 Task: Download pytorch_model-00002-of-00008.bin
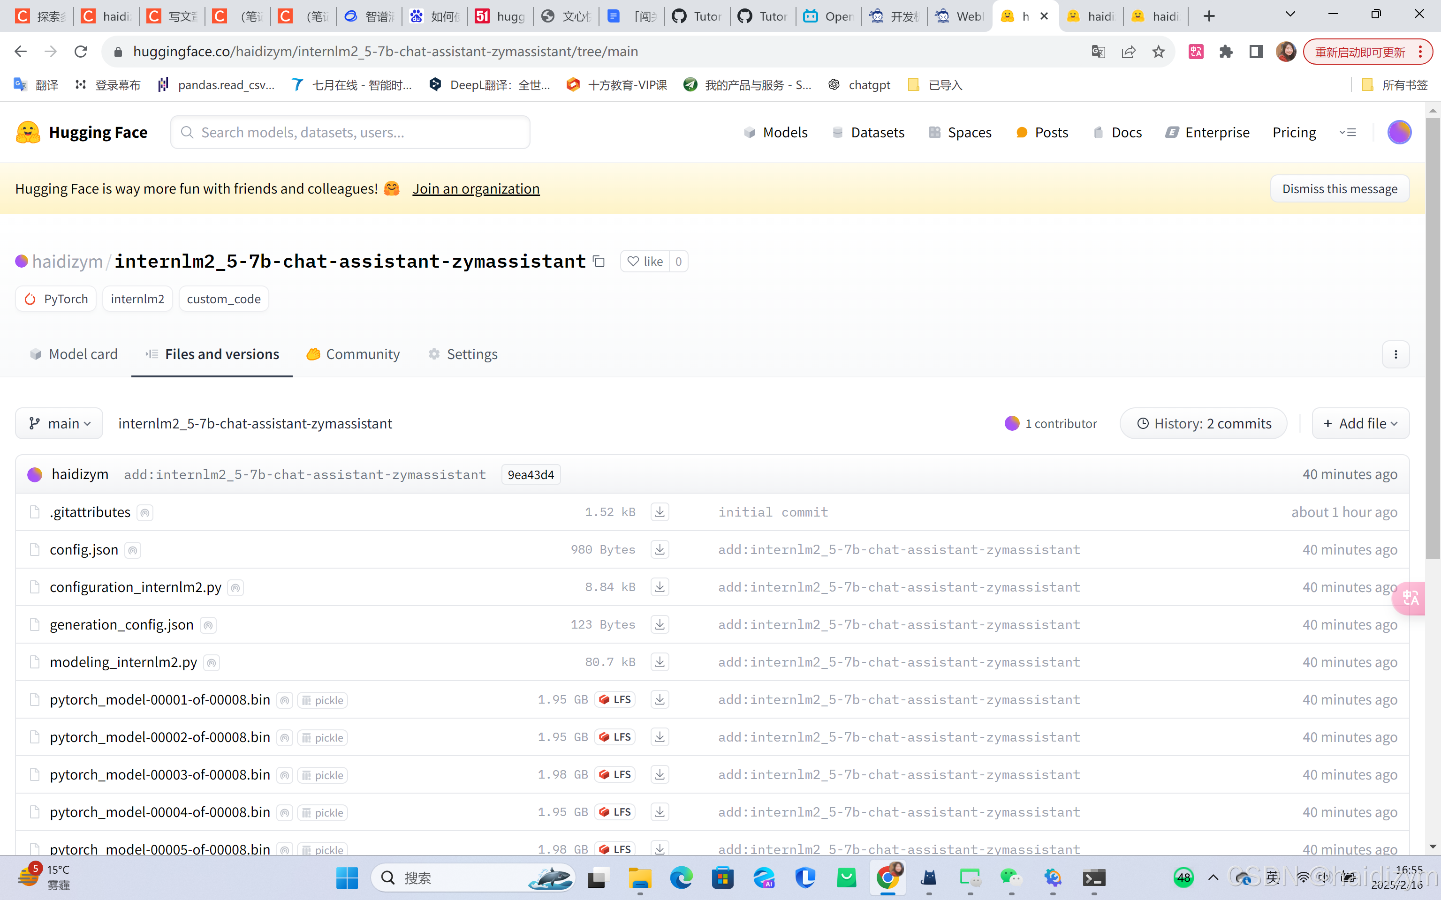tap(660, 737)
